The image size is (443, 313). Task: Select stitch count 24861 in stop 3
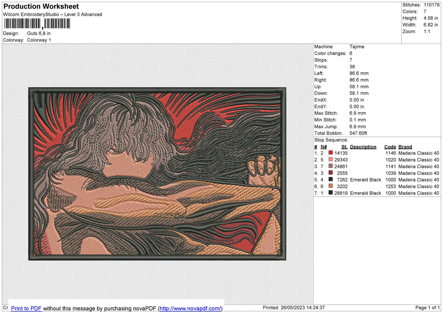point(341,166)
